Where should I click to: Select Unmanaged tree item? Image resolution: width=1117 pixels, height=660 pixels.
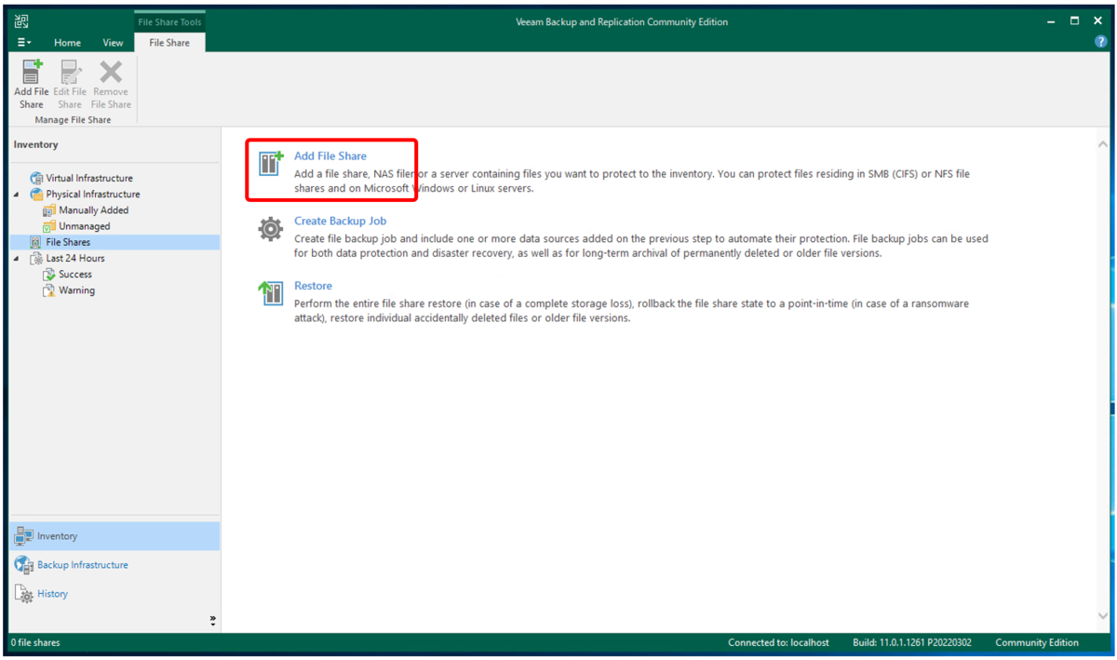pos(85,226)
